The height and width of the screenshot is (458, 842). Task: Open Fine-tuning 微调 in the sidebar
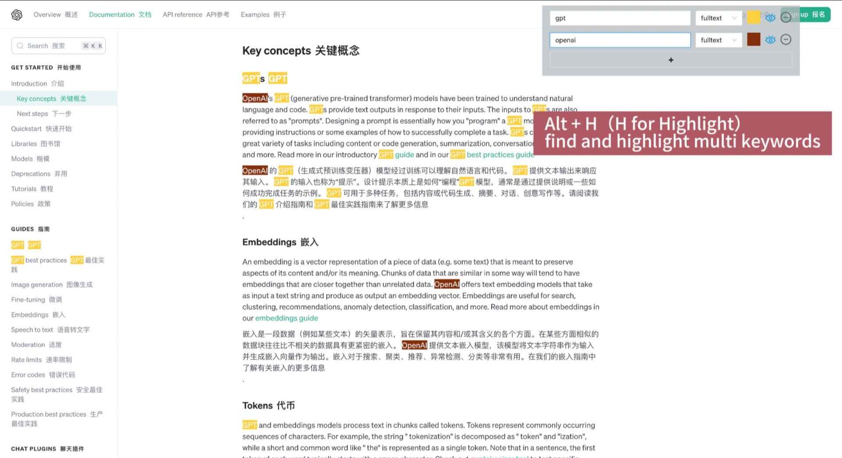pos(36,300)
